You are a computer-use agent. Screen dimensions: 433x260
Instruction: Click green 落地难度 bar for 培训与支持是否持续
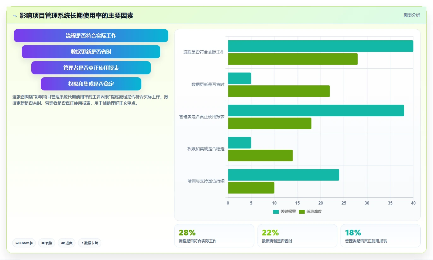point(251,188)
